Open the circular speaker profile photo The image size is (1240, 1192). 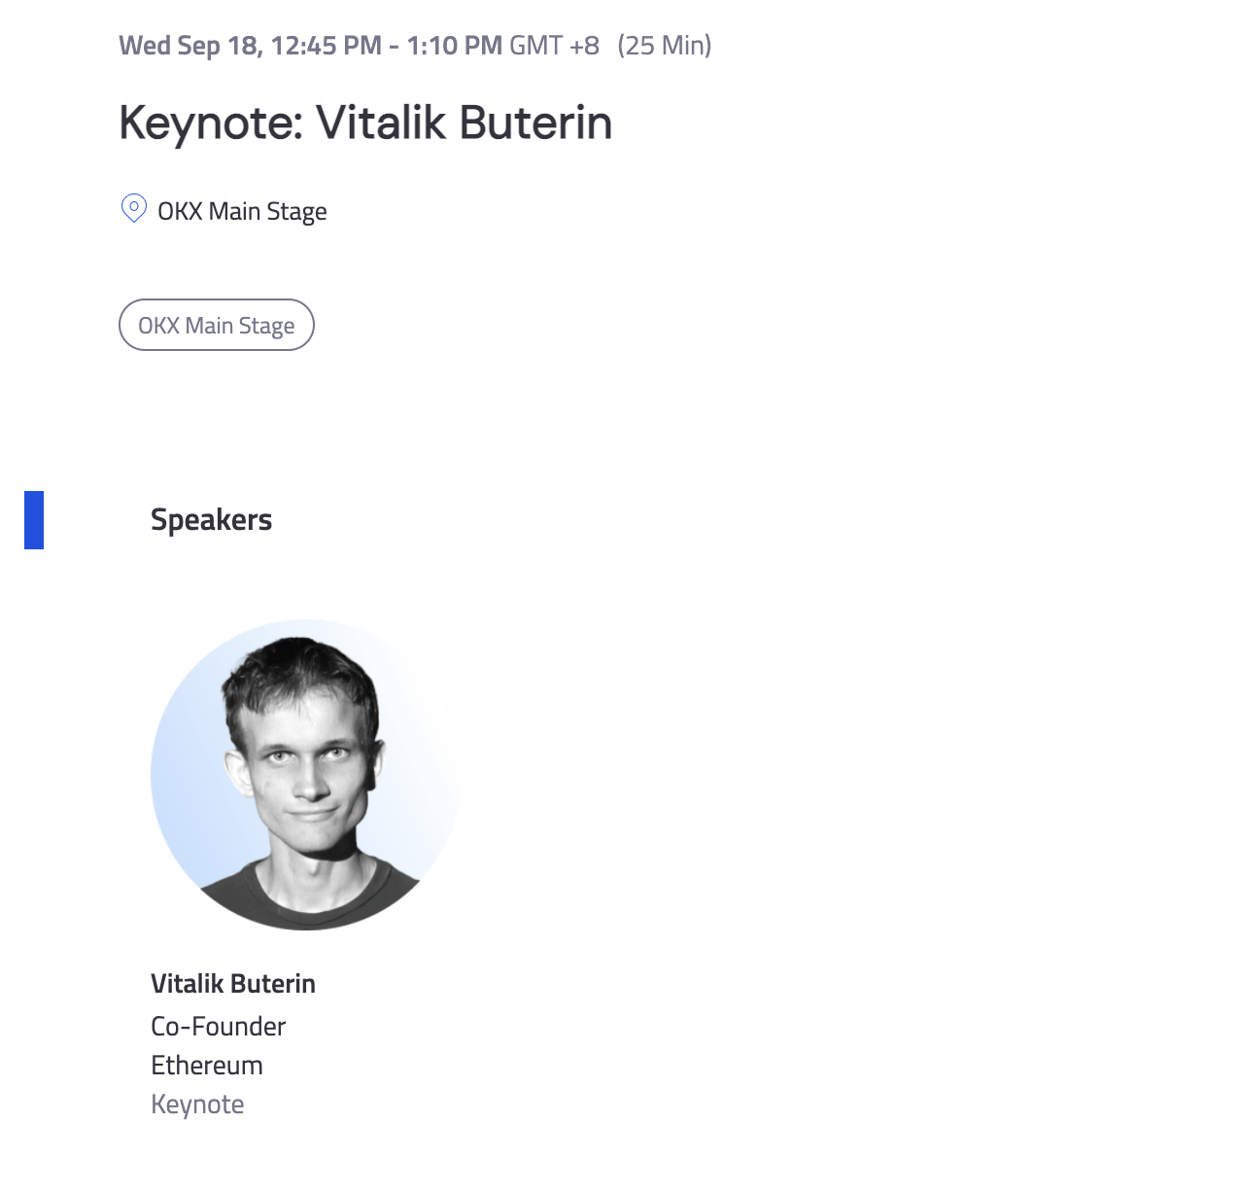306,775
